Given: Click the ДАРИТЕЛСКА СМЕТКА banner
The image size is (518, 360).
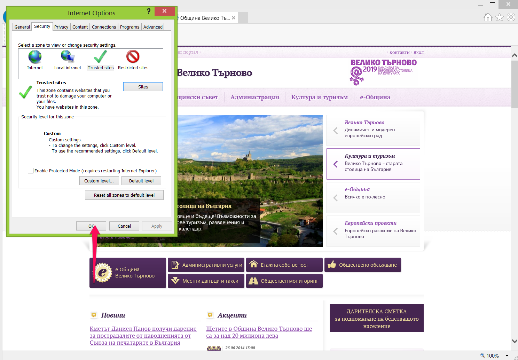Looking at the screenshot, I should pos(377,318).
